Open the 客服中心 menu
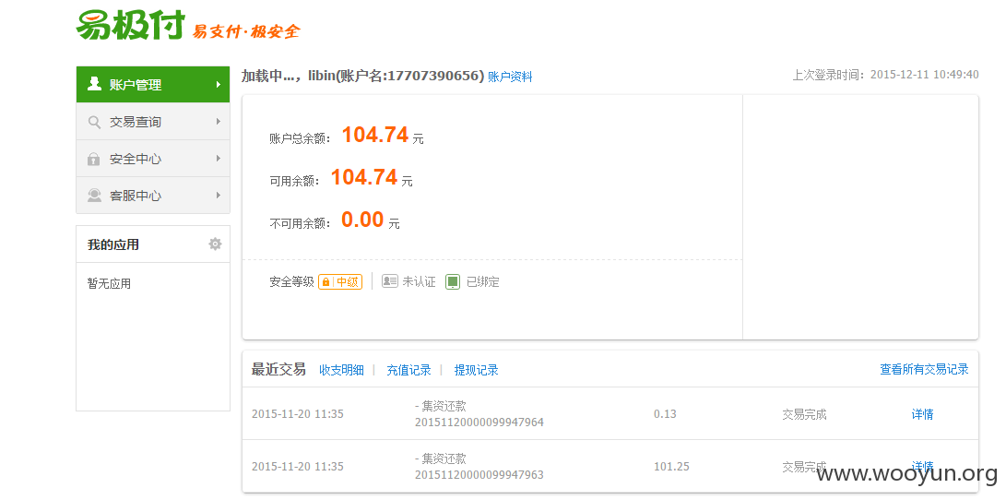This screenshot has height=500, width=1006. click(x=153, y=196)
